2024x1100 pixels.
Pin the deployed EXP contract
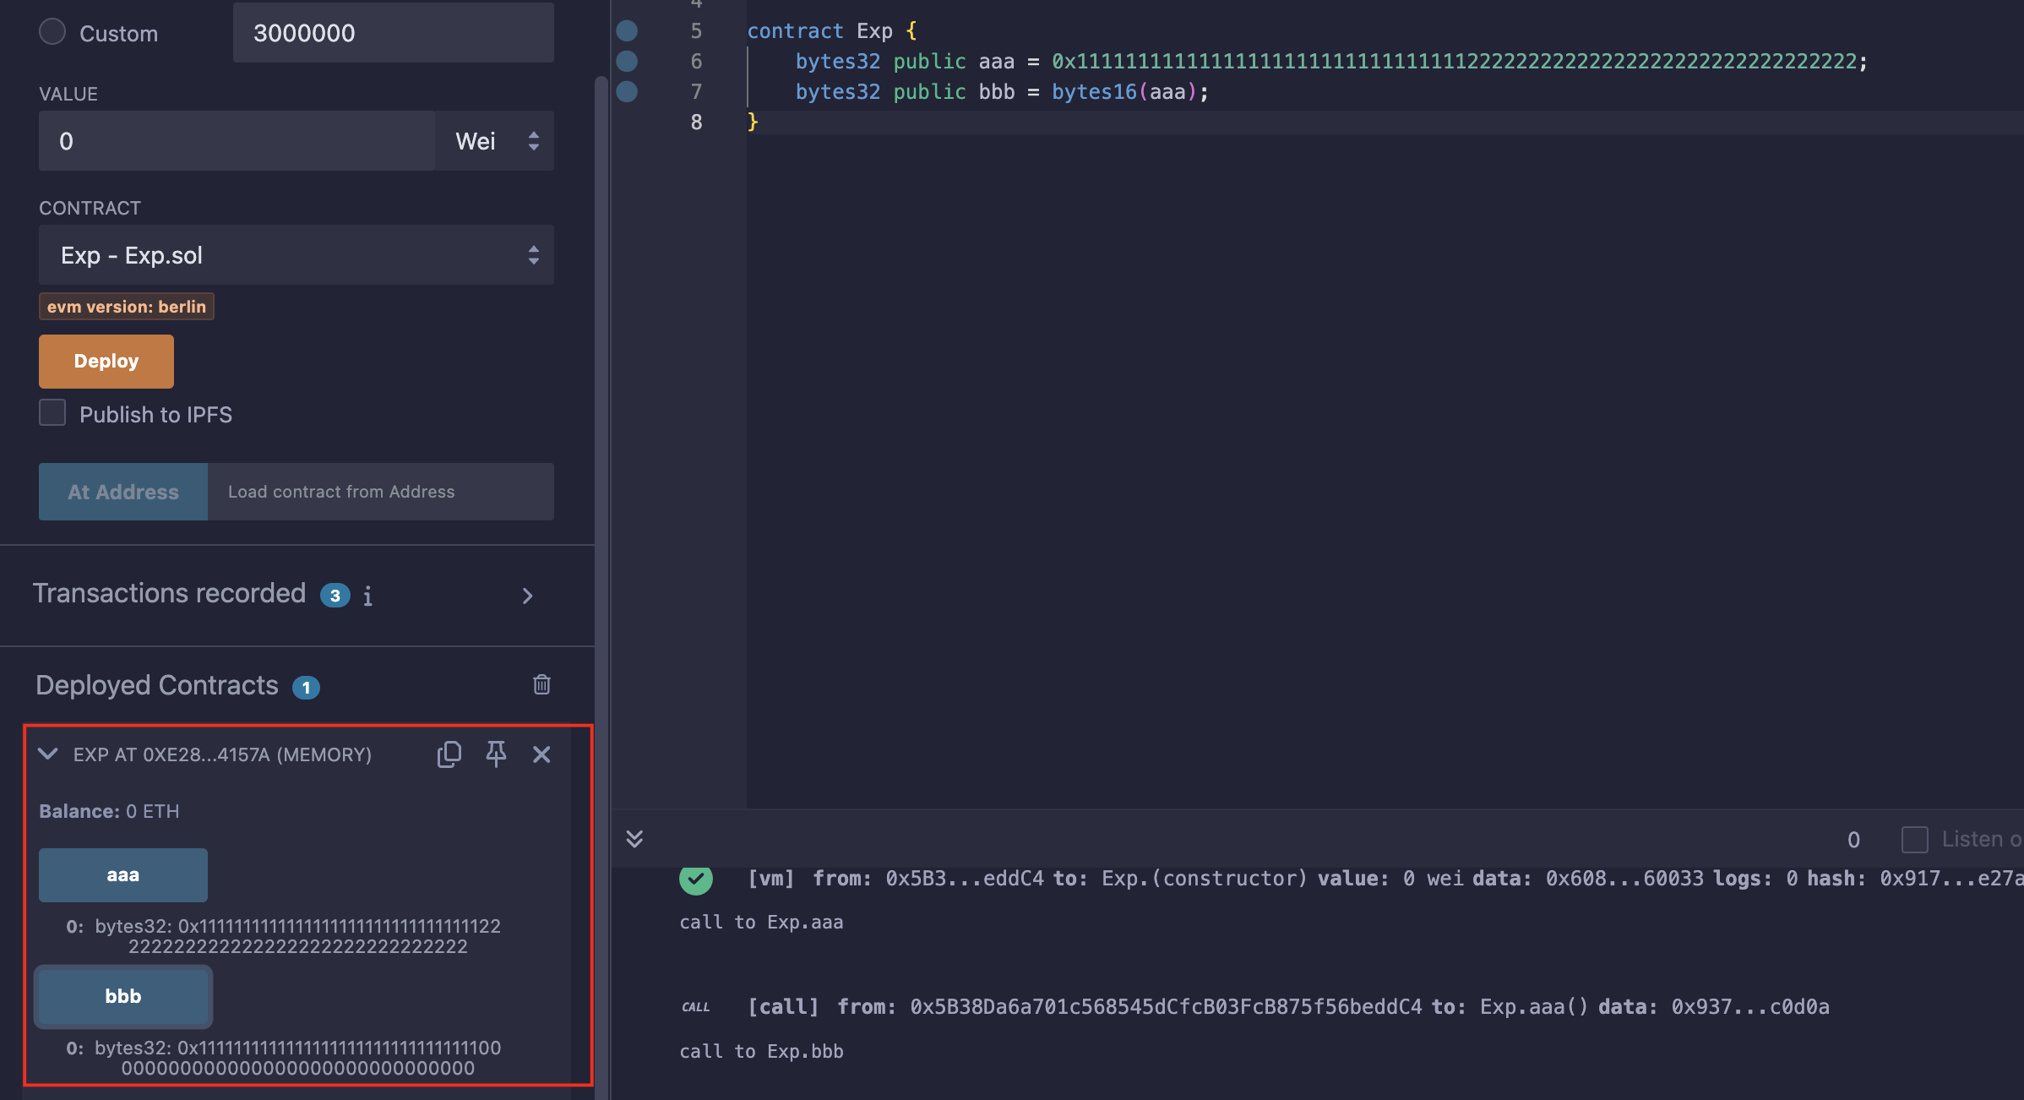click(496, 754)
